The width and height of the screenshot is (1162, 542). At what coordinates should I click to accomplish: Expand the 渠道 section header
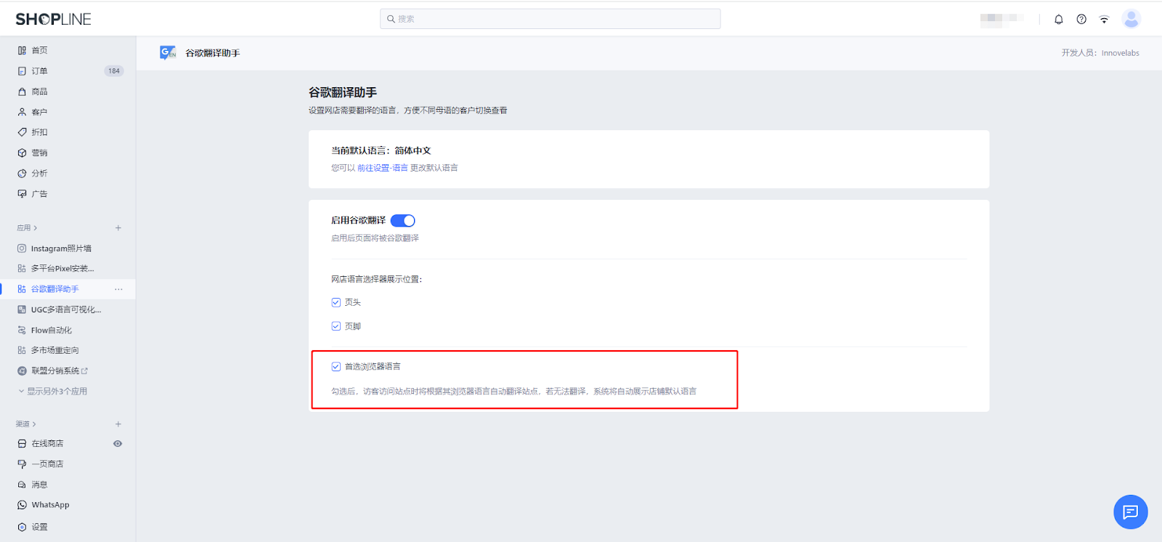point(26,424)
